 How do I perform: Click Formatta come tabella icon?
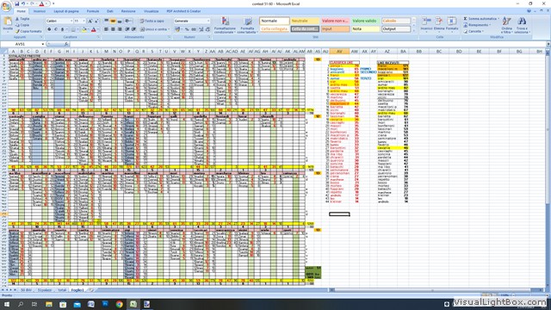(247, 25)
